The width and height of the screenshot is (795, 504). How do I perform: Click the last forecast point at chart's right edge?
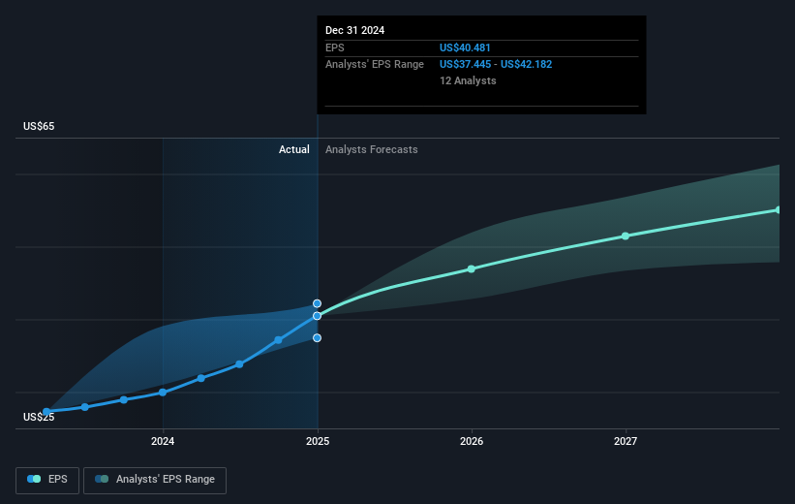point(779,209)
